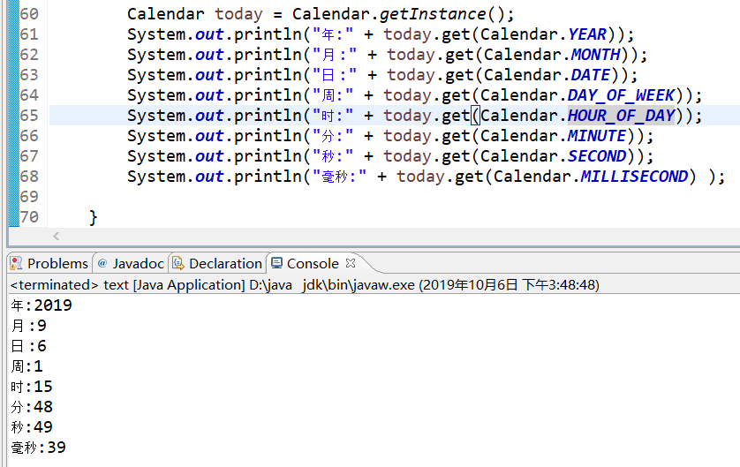Click console output line 分:48
The width and height of the screenshot is (740, 467).
pos(32,407)
